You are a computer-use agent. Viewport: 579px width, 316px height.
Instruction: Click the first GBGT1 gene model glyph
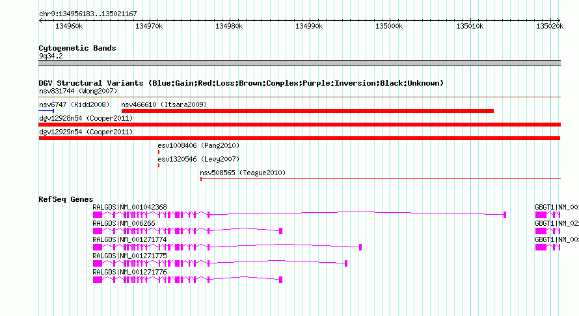click(548, 214)
